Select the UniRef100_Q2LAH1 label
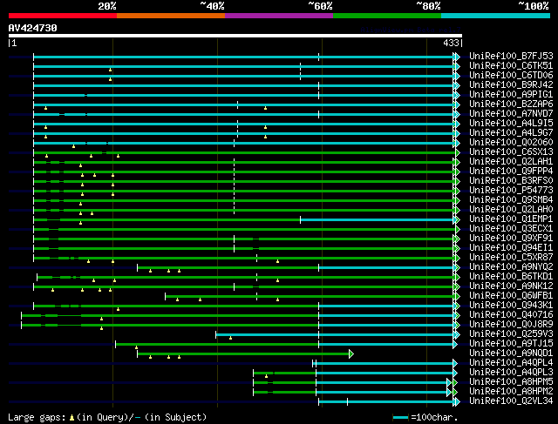 tap(511, 162)
